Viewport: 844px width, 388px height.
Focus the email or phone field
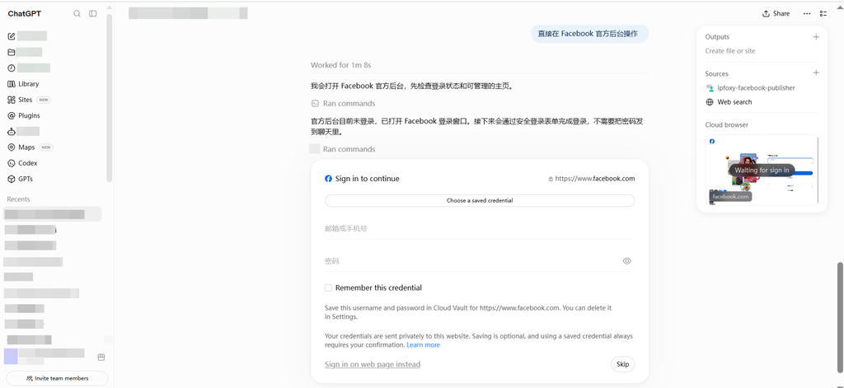[x=480, y=229]
